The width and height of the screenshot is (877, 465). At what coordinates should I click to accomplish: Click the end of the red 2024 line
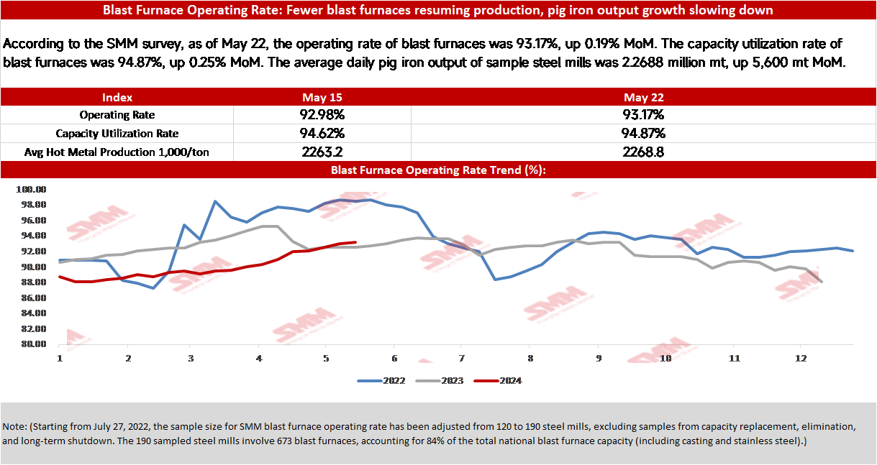[x=355, y=242]
